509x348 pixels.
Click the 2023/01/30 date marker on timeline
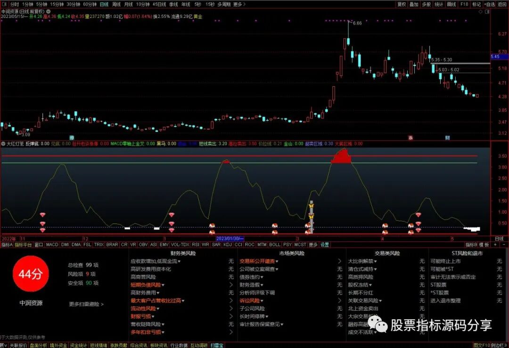tap(230, 239)
